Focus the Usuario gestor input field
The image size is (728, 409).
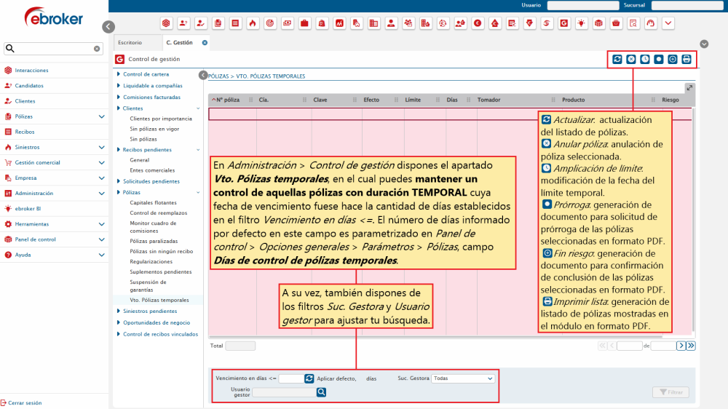click(x=284, y=392)
